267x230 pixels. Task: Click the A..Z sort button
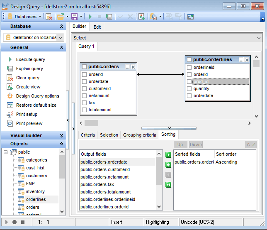click(251, 144)
